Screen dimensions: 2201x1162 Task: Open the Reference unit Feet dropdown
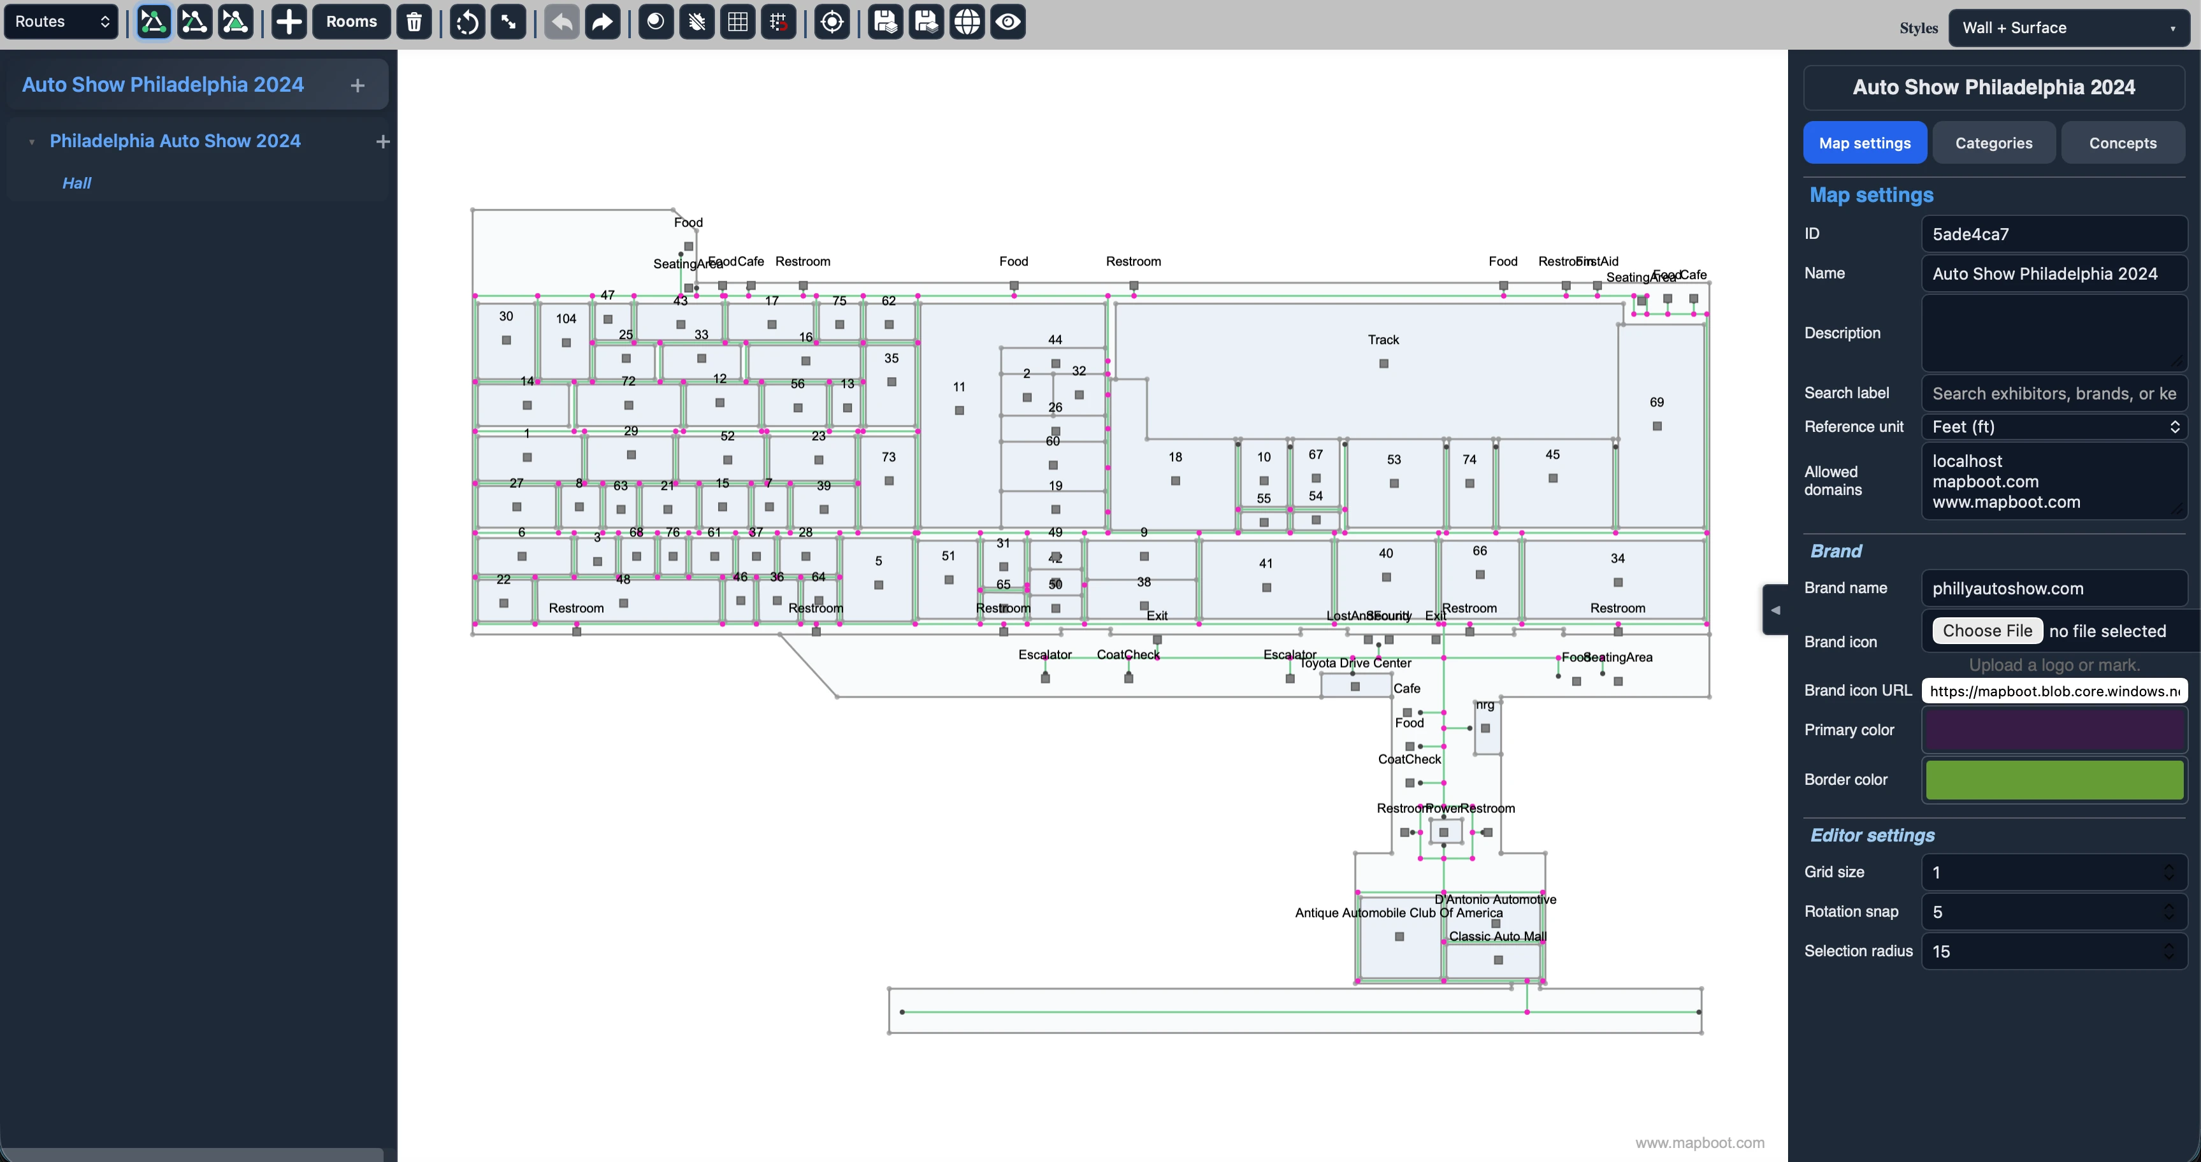click(2054, 426)
